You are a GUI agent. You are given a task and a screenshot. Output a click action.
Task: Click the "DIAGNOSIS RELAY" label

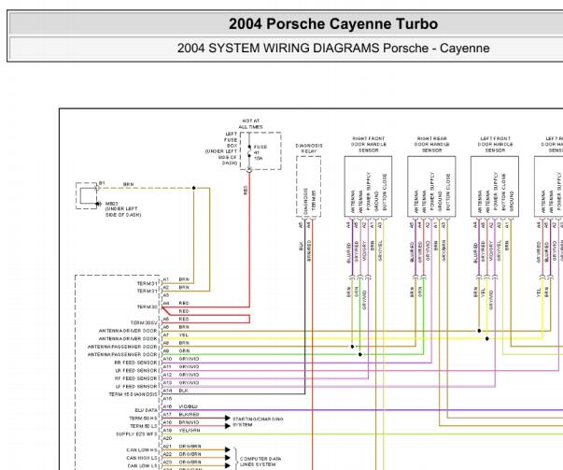click(309, 149)
